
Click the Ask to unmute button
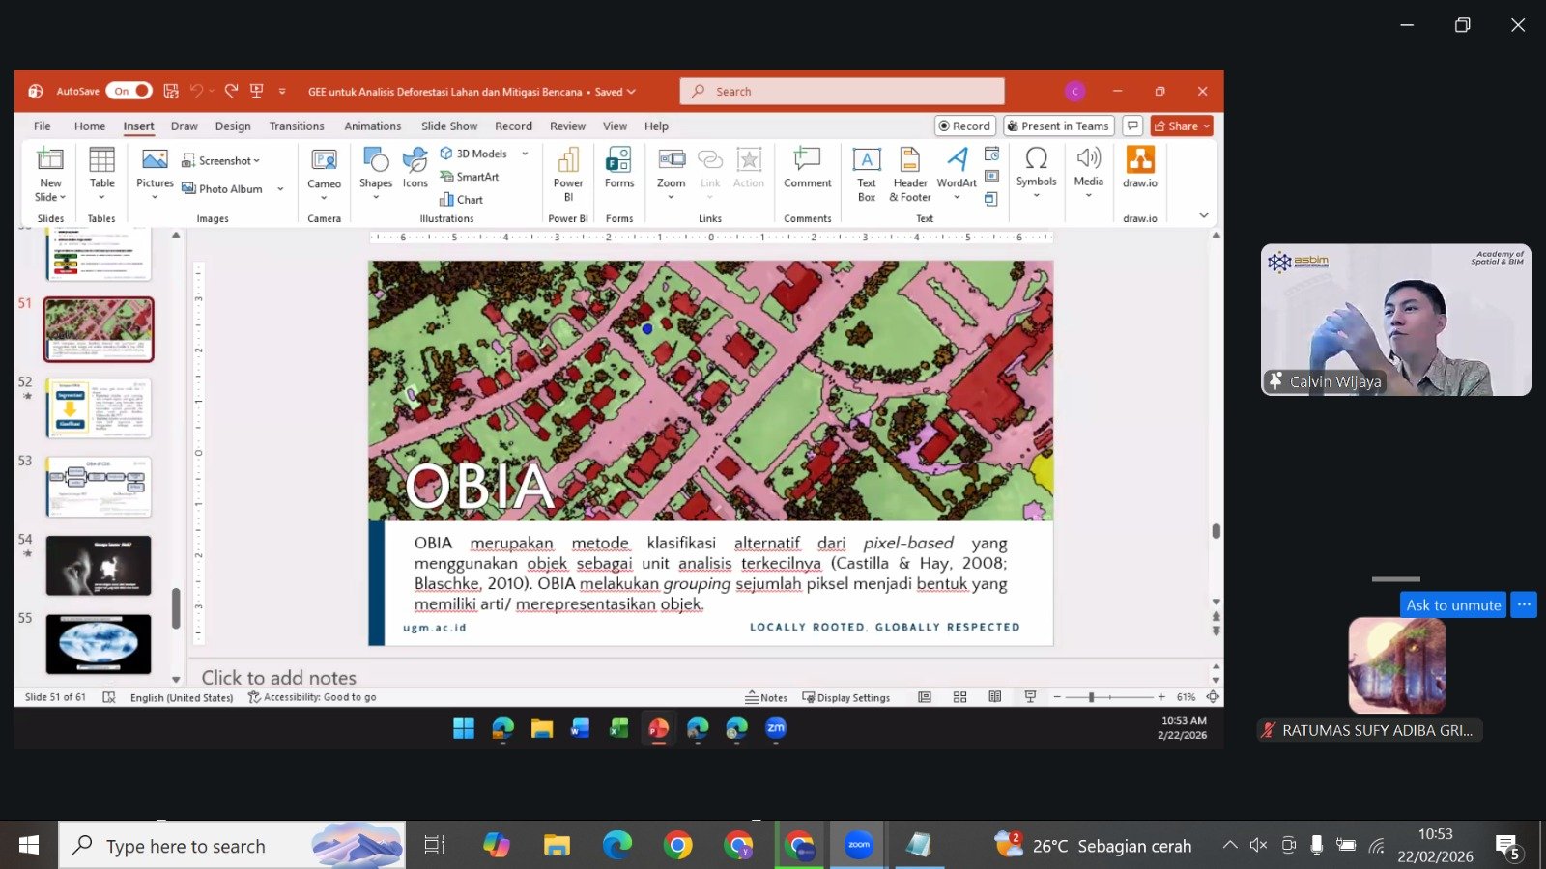(x=1452, y=605)
